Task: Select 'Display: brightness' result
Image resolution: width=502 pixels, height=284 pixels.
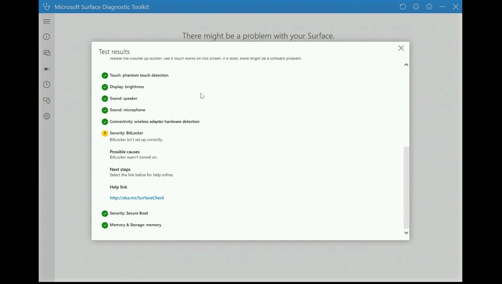Action: (127, 87)
